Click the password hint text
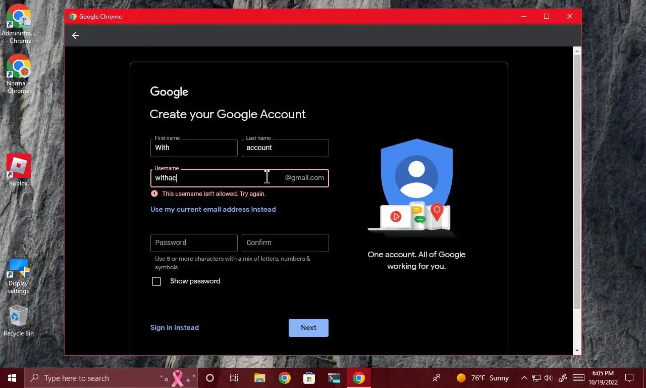The width and height of the screenshot is (646, 388). [233, 263]
